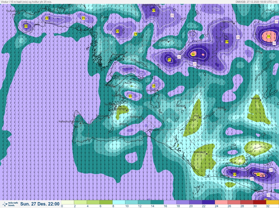Click the Þingvellir station label
The width and height of the screenshot is (279, 208).
(151, 90)
